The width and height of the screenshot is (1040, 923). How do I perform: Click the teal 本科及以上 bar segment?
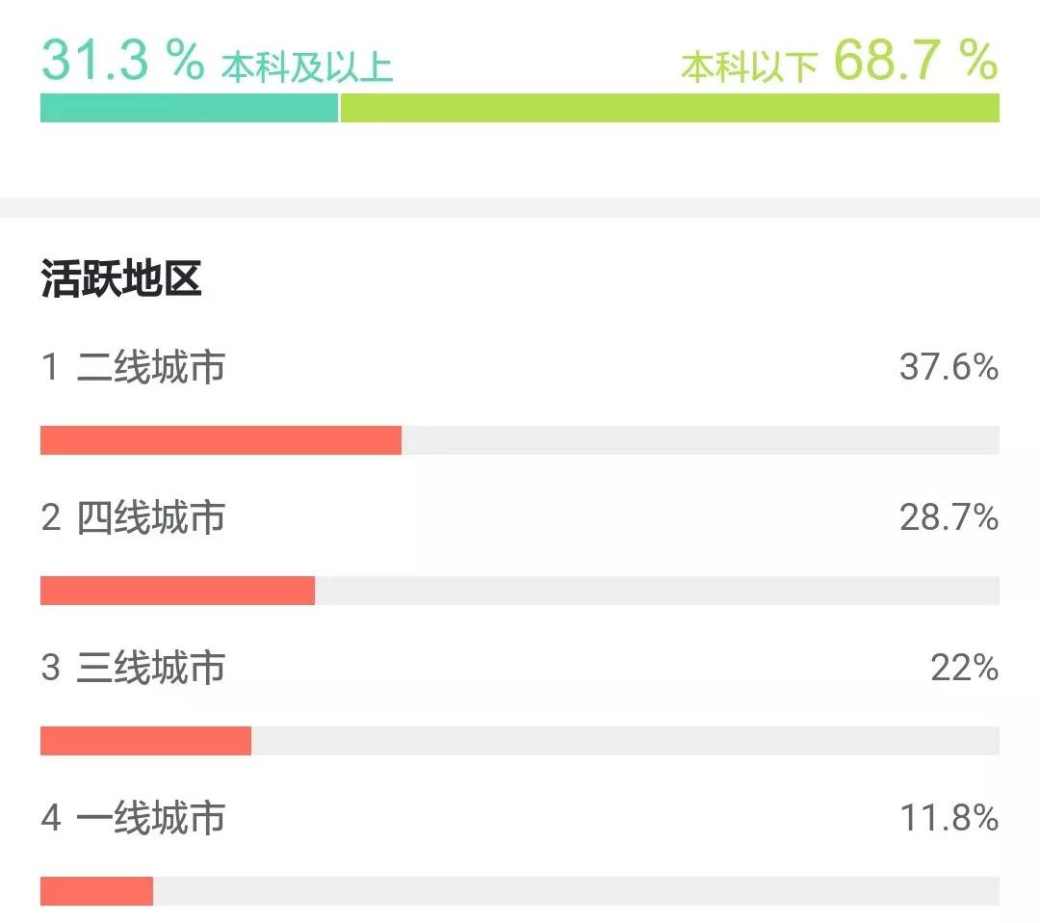(x=189, y=108)
